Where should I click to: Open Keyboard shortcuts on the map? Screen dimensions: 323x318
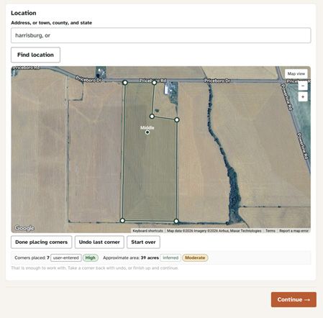pyautogui.click(x=147, y=231)
